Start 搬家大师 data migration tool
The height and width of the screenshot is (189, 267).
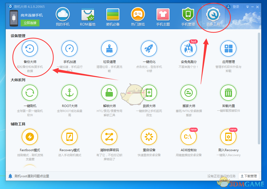click(x=188, y=92)
